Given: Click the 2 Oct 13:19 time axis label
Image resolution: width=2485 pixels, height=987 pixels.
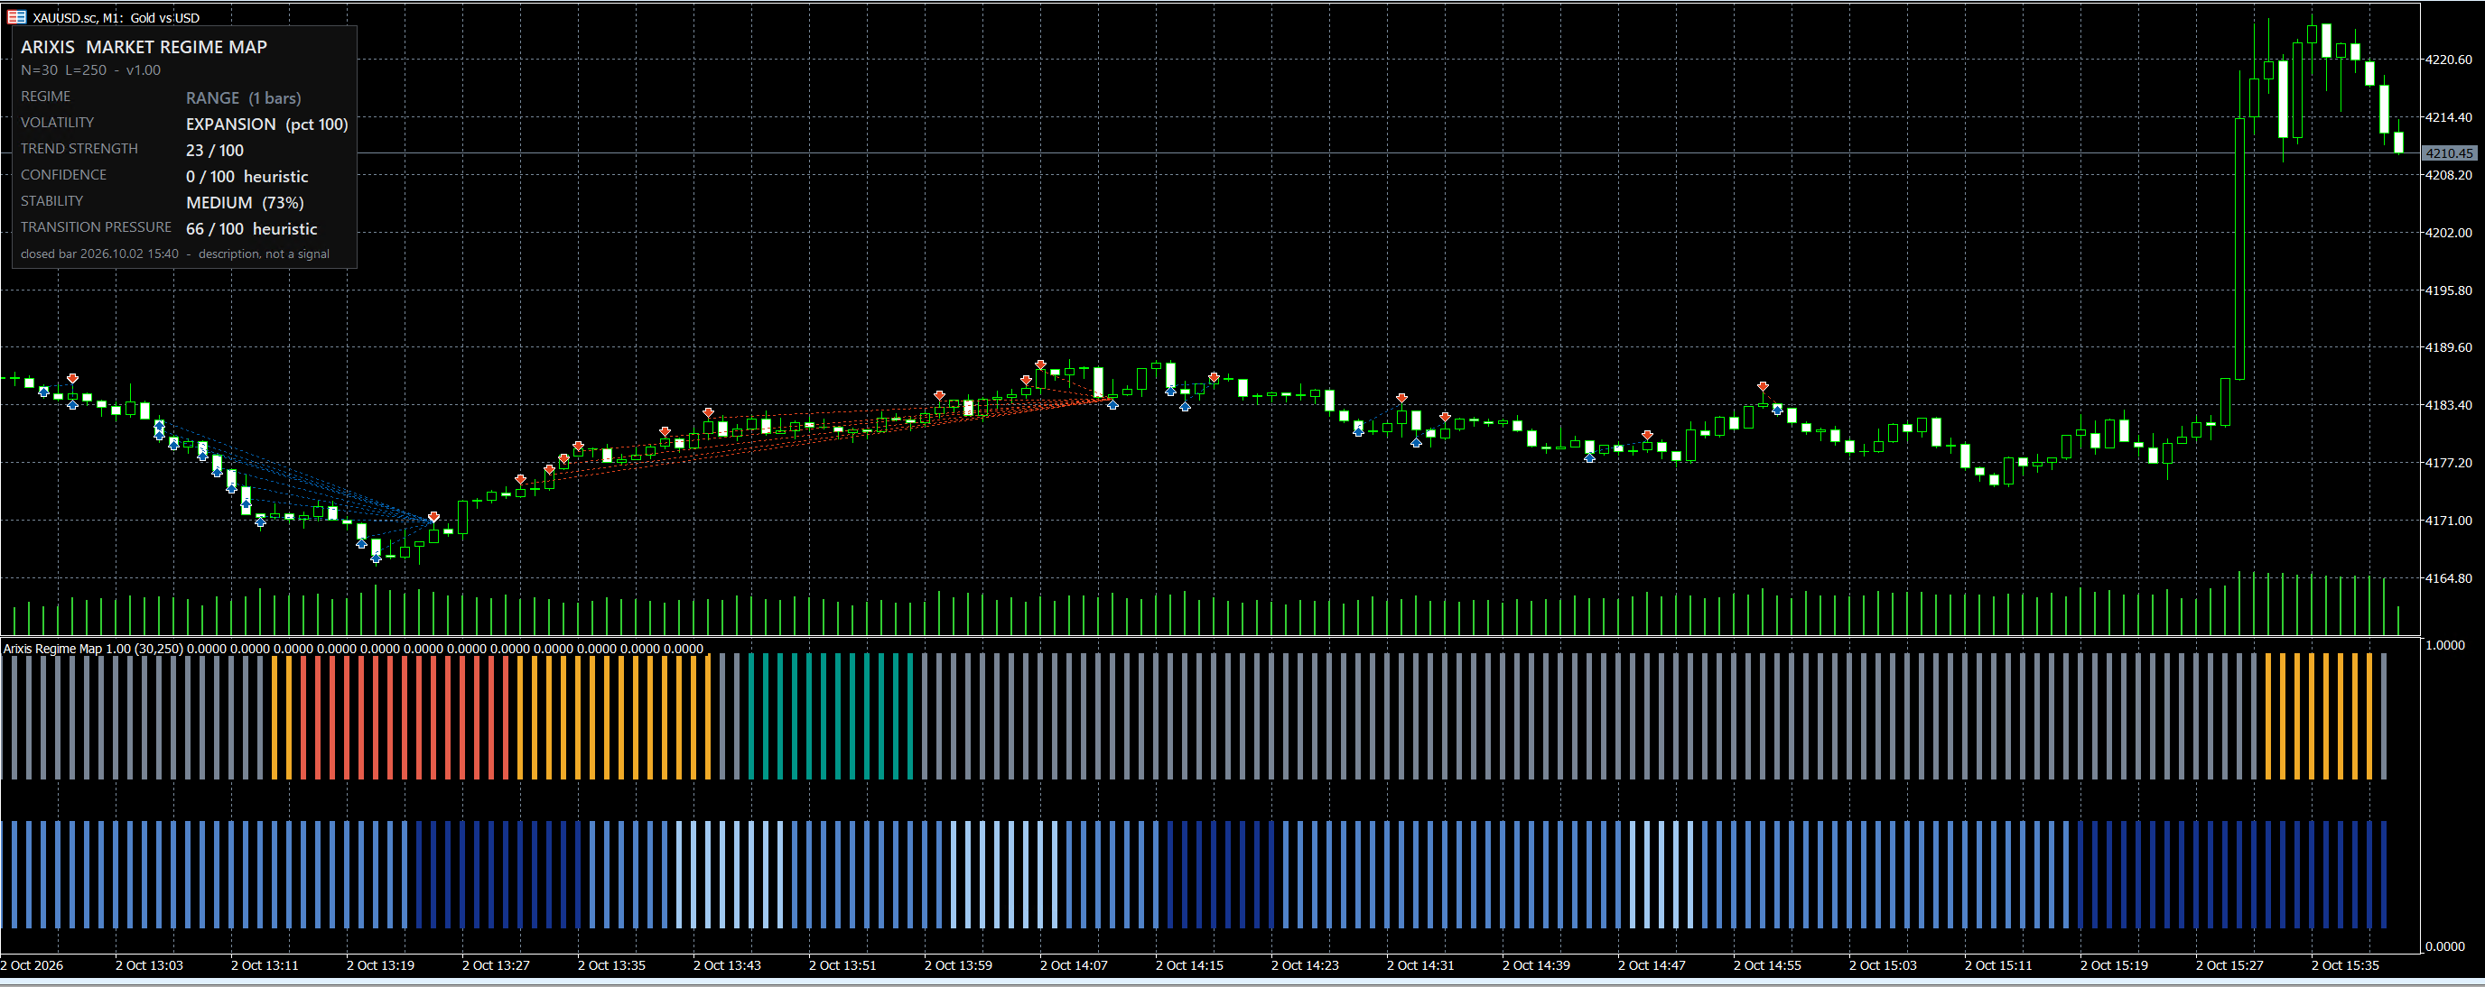Looking at the screenshot, I should (x=380, y=964).
